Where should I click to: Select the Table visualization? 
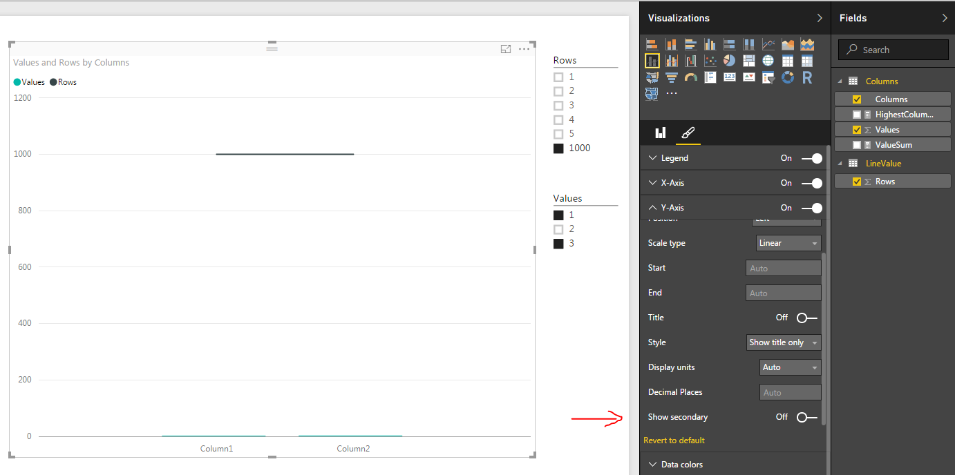[x=788, y=61]
